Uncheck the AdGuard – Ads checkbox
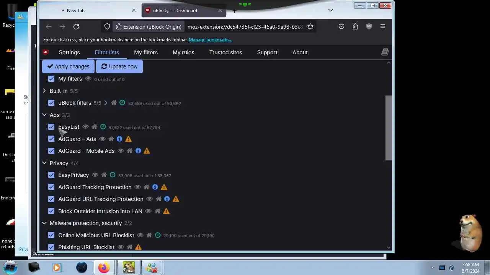 pyautogui.click(x=51, y=139)
